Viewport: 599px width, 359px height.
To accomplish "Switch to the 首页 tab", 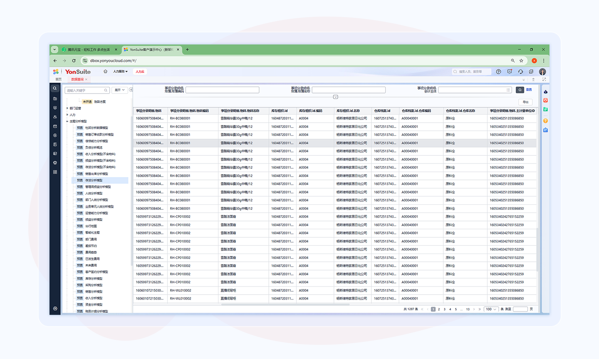I will pos(58,79).
